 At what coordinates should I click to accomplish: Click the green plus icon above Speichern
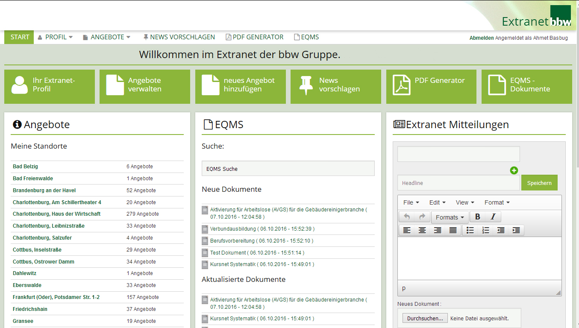click(x=514, y=170)
